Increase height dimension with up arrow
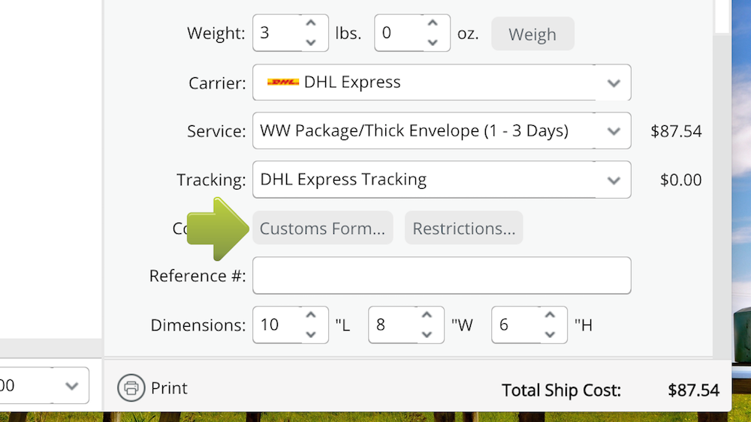Viewport: 751px width, 422px height. pyautogui.click(x=550, y=316)
